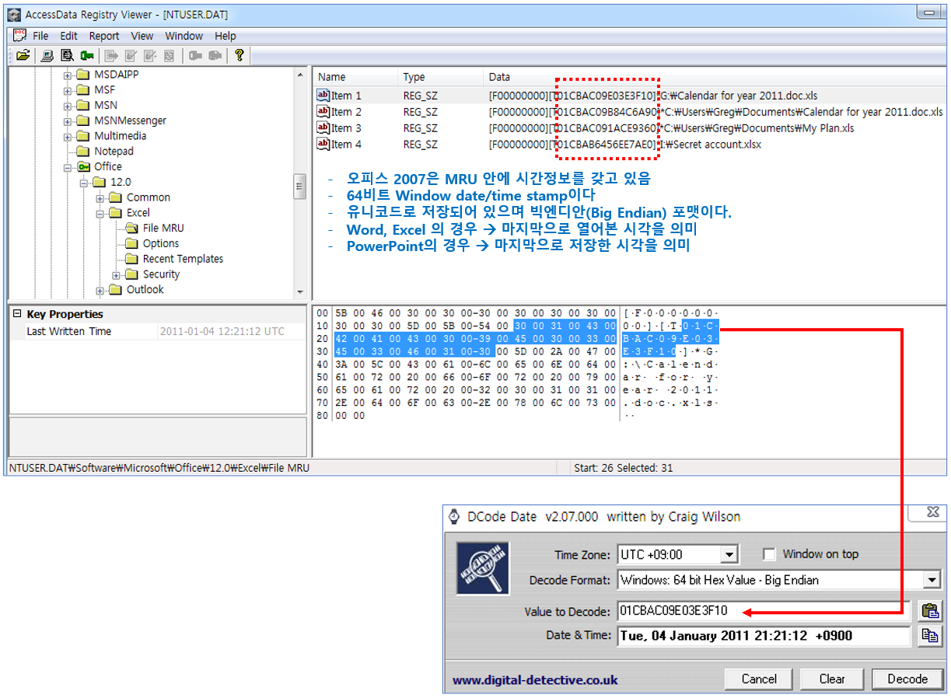Select the Recent Templates tree item
The image size is (951, 698).
pos(183,259)
